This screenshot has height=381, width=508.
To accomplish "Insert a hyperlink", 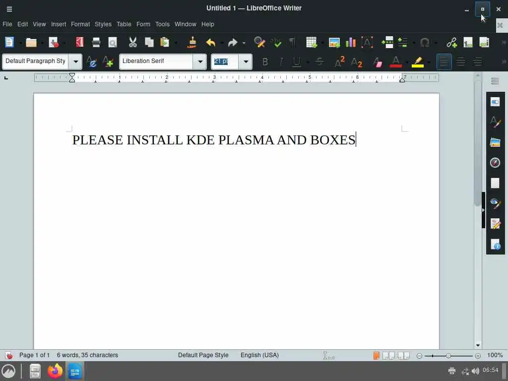I will (451, 43).
